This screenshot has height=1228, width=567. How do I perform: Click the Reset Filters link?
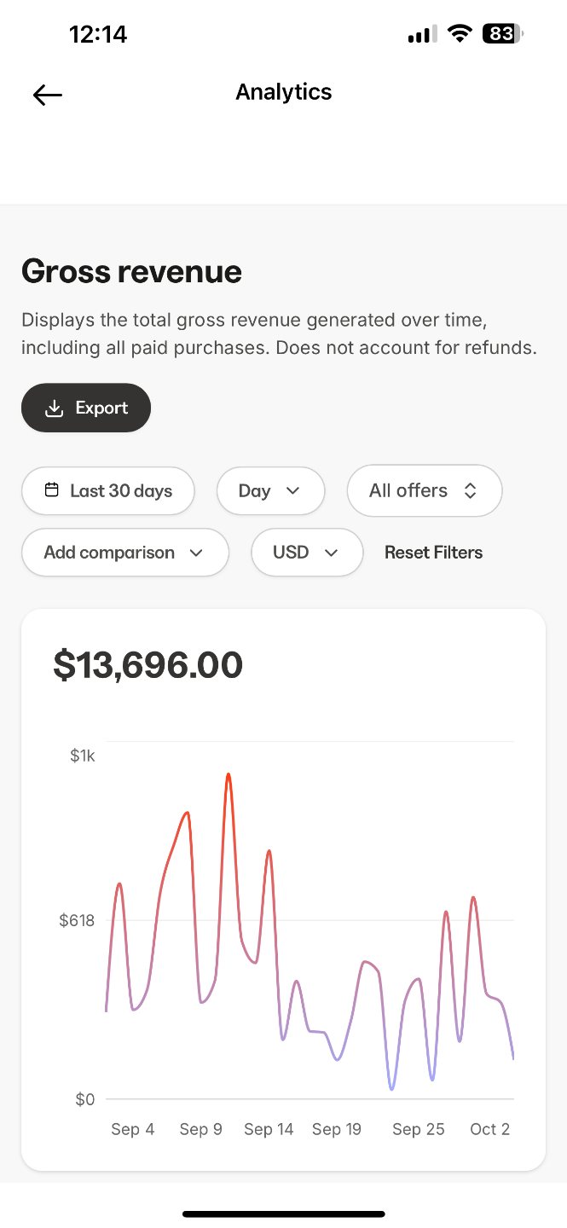tap(433, 553)
